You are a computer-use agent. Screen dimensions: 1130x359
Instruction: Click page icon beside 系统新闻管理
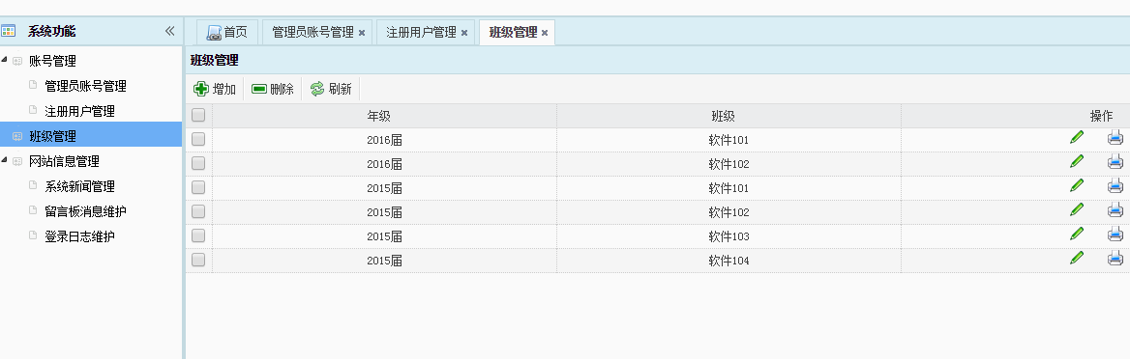(33, 185)
